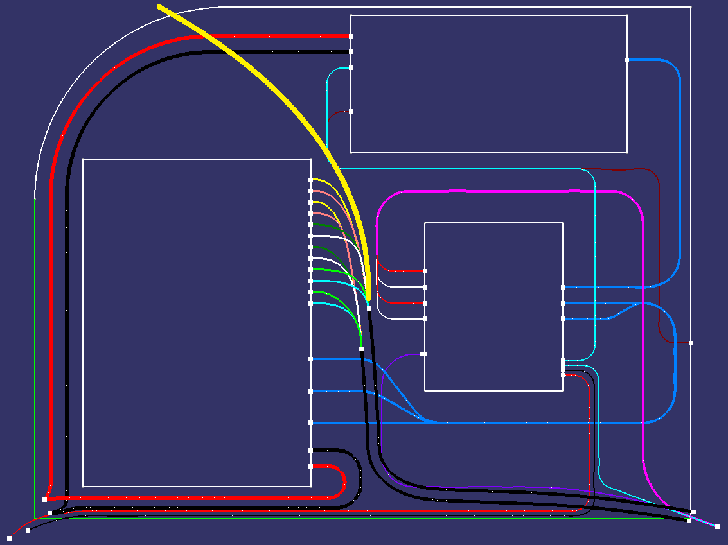This screenshot has height=545, width=728.
Task: Select the thick red wire's end node at bottom left
Action: (x=44, y=499)
